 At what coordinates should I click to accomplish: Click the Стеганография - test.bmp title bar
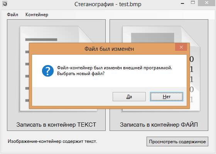pos(108,4)
